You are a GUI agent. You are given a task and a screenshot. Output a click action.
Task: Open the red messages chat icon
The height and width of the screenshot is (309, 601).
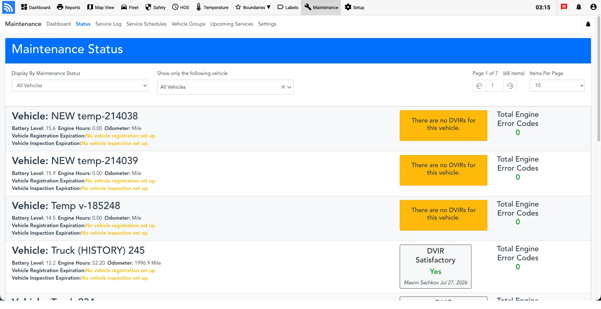pos(564,7)
